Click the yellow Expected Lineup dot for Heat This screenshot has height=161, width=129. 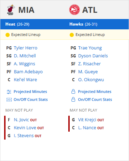click(8, 35)
